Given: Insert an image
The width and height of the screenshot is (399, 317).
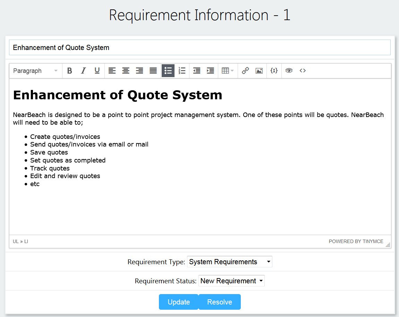Looking at the screenshot, I should [x=259, y=70].
